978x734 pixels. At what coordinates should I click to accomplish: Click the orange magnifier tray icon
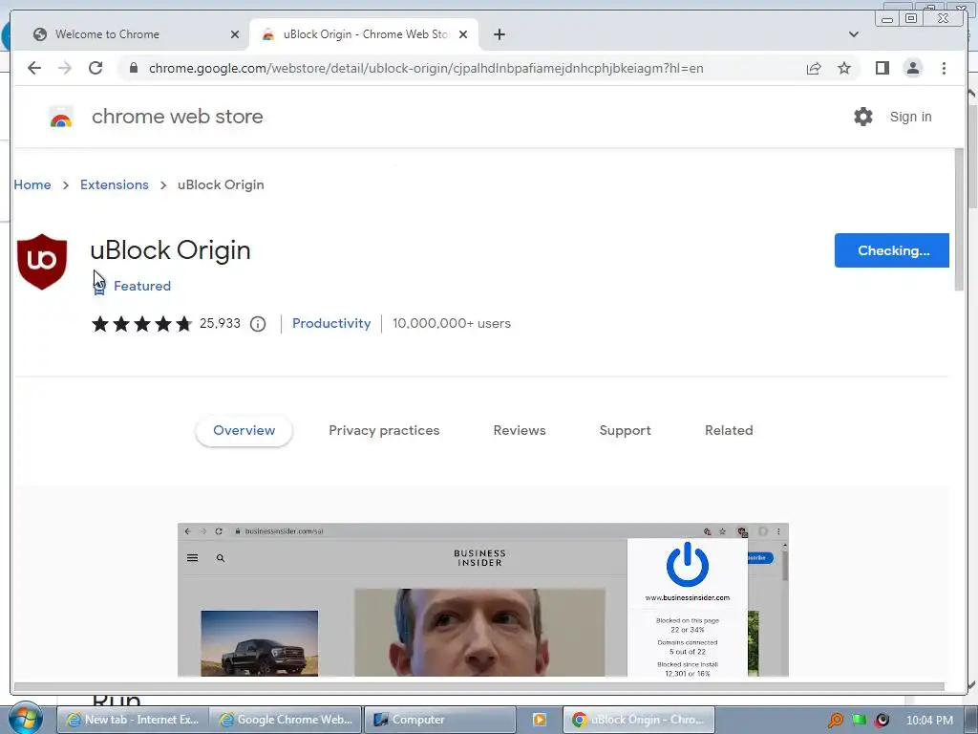click(x=835, y=721)
